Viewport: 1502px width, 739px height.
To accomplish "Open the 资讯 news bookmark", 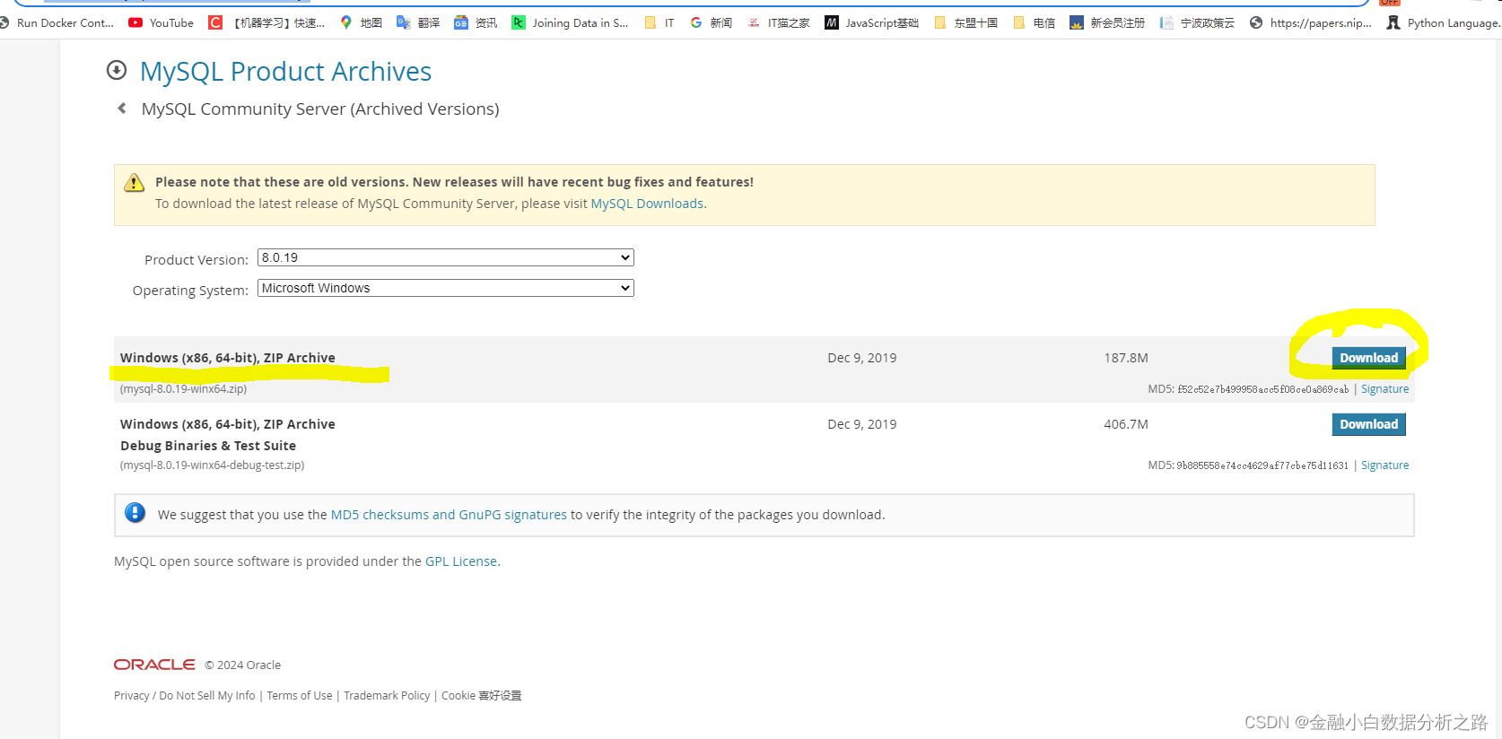I will pyautogui.click(x=476, y=22).
